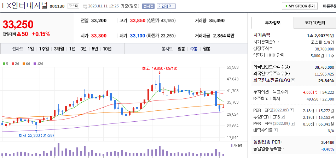Click the 동일업종 등락률 value -0.40%

(x=328, y=149)
